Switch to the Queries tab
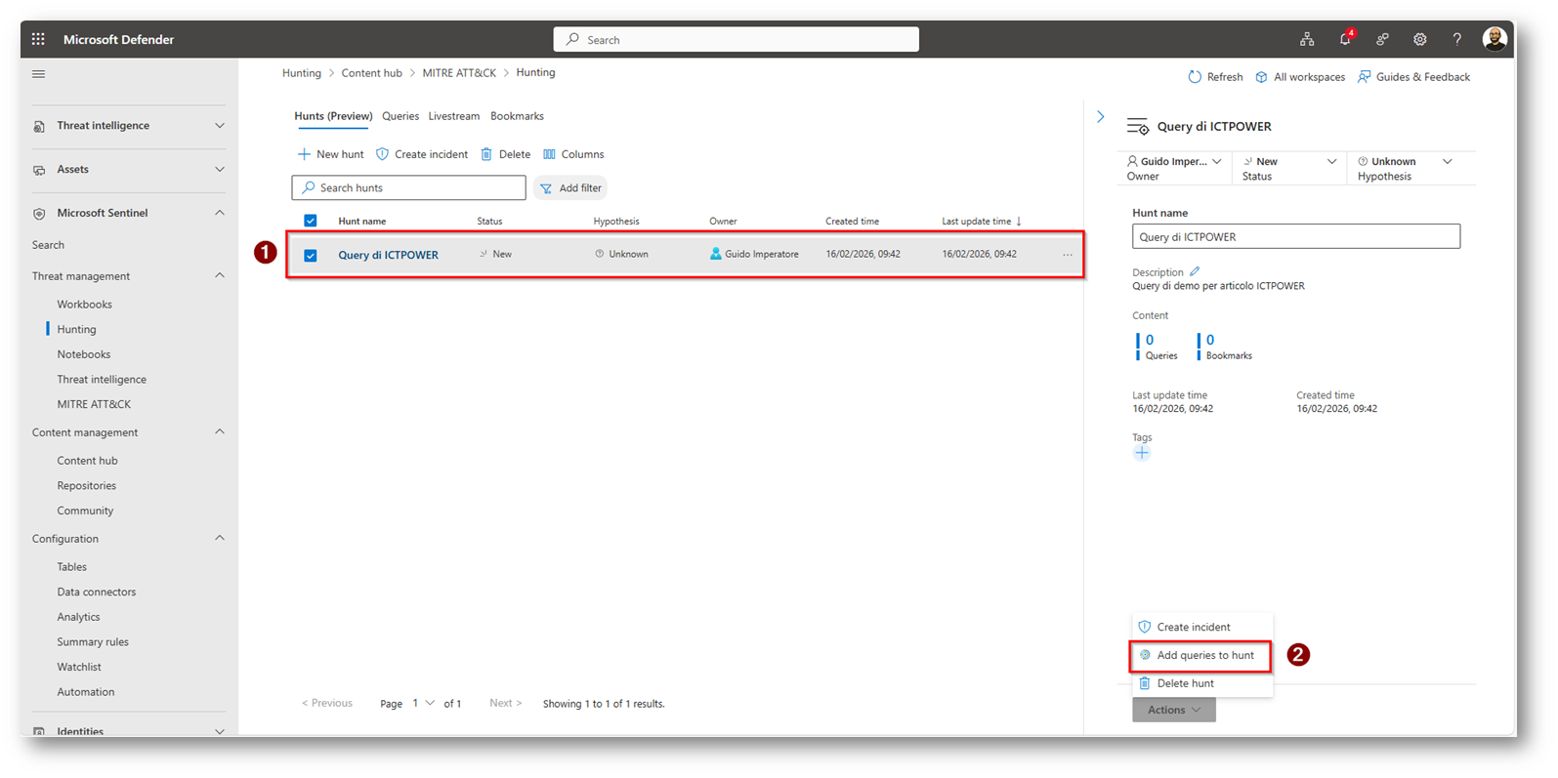This screenshot has width=1558, height=778. point(400,116)
